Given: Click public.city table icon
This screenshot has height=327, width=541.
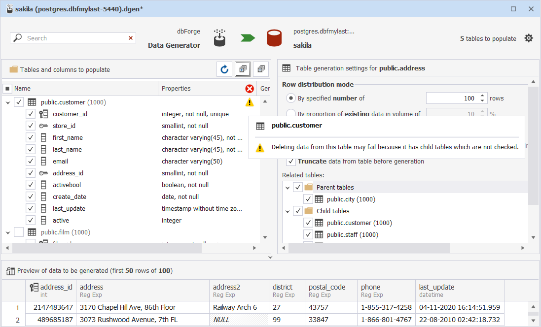Looking at the screenshot, I should tap(319, 199).
